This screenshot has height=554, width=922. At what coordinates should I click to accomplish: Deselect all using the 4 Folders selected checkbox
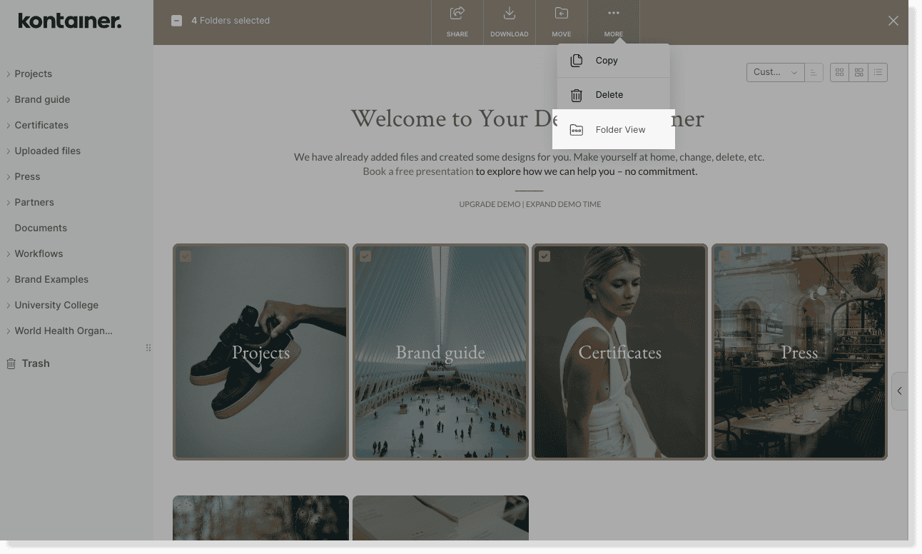click(176, 21)
